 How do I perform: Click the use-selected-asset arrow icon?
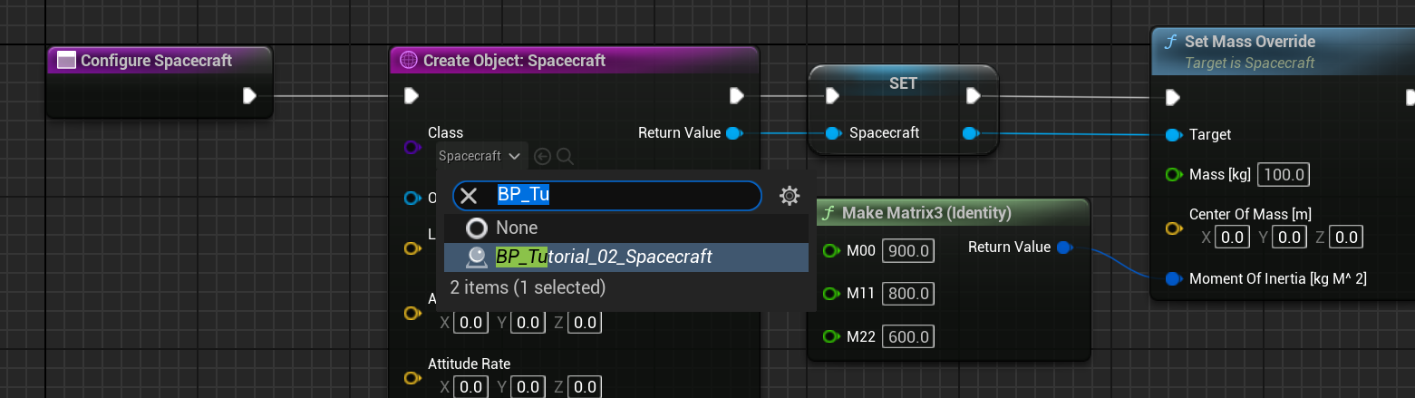(x=542, y=156)
